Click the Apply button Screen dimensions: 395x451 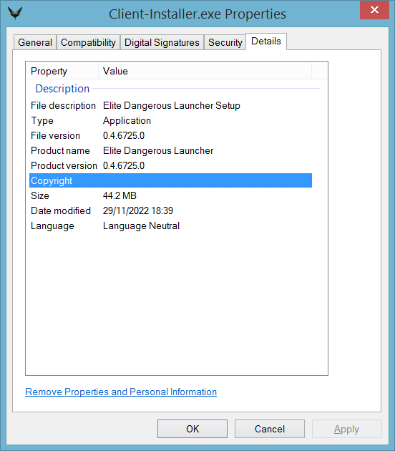(347, 429)
